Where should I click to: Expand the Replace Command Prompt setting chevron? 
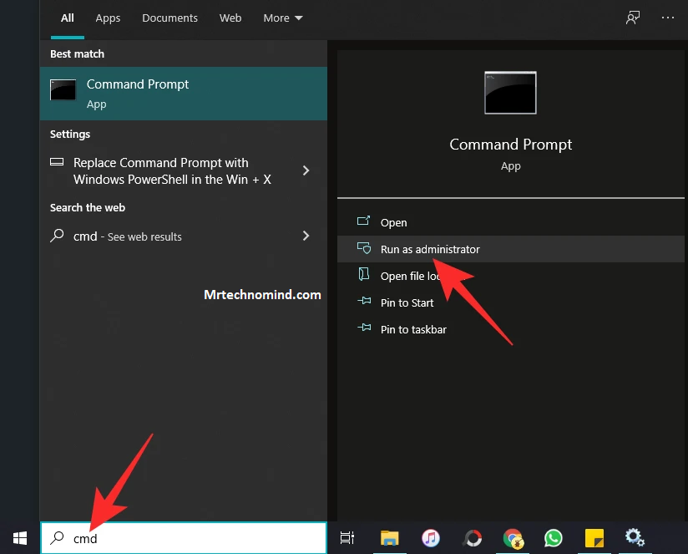pyautogui.click(x=306, y=170)
